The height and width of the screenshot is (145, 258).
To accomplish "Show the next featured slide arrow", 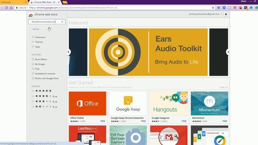I will pos(228,52).
